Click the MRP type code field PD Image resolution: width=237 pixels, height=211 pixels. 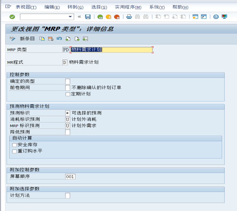point(66,50)
